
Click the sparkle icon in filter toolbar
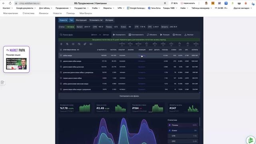click(x=61, y=44)
